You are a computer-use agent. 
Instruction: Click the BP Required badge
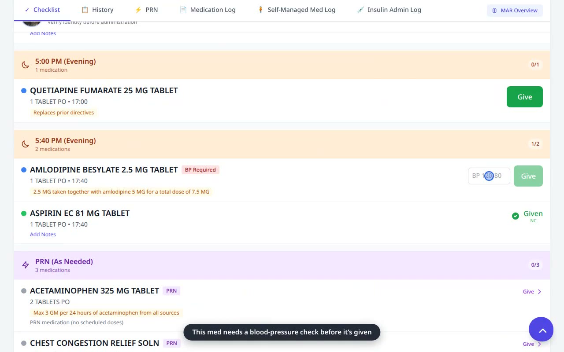coord(200,170)
